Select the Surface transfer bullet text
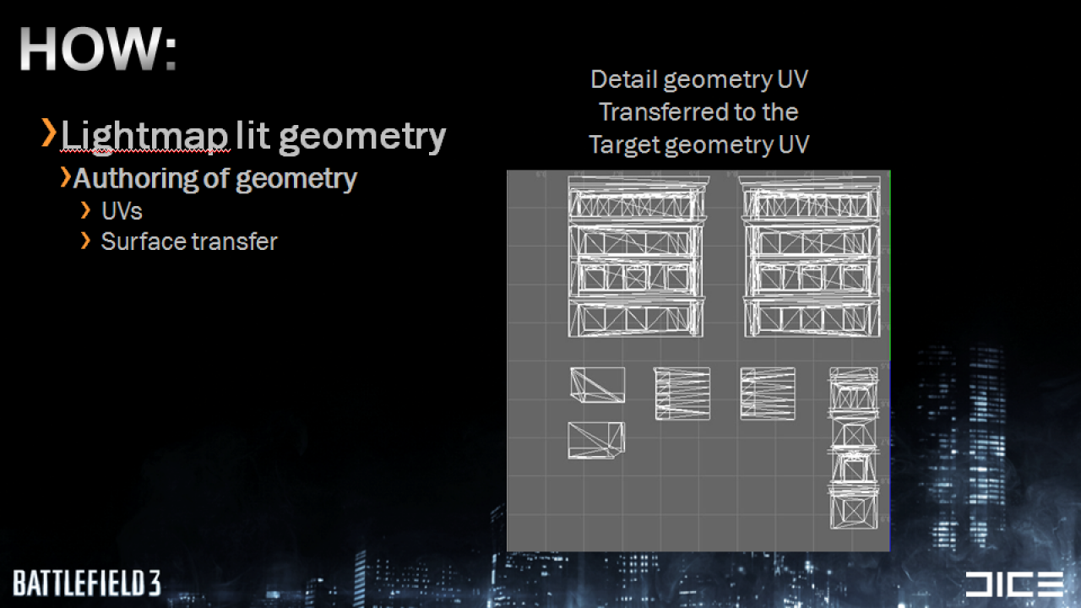Screen dimensions: 1081x608 click(189, 242)
